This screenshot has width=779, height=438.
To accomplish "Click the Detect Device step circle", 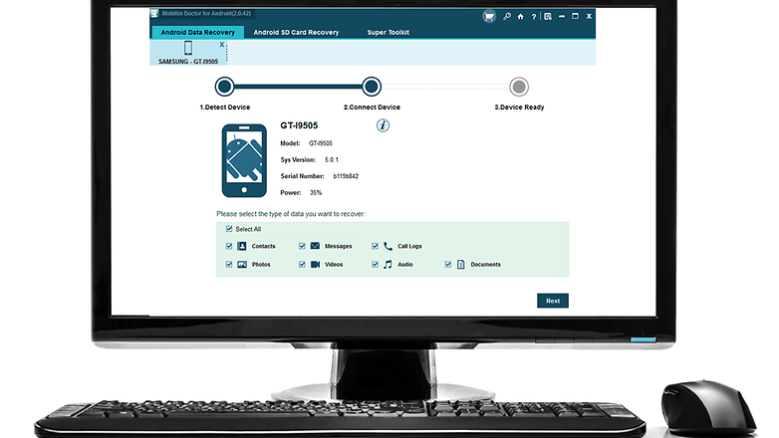I will pos(224,87).
